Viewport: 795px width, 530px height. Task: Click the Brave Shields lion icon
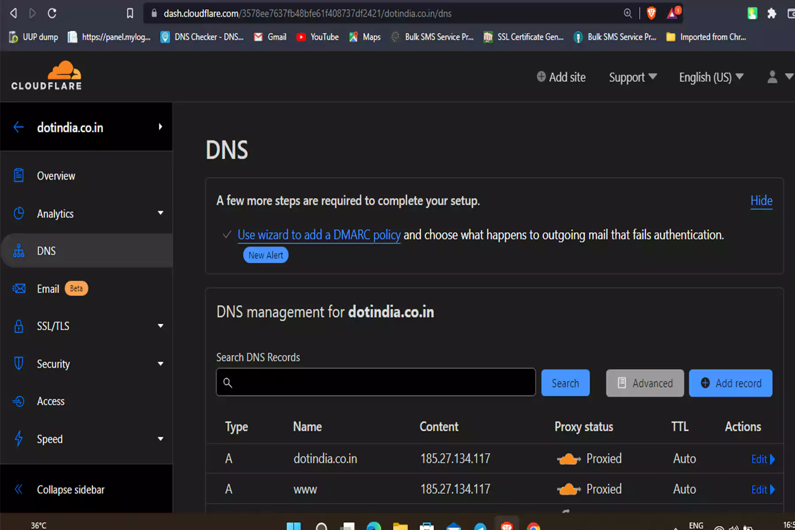[x=651, y=13]
